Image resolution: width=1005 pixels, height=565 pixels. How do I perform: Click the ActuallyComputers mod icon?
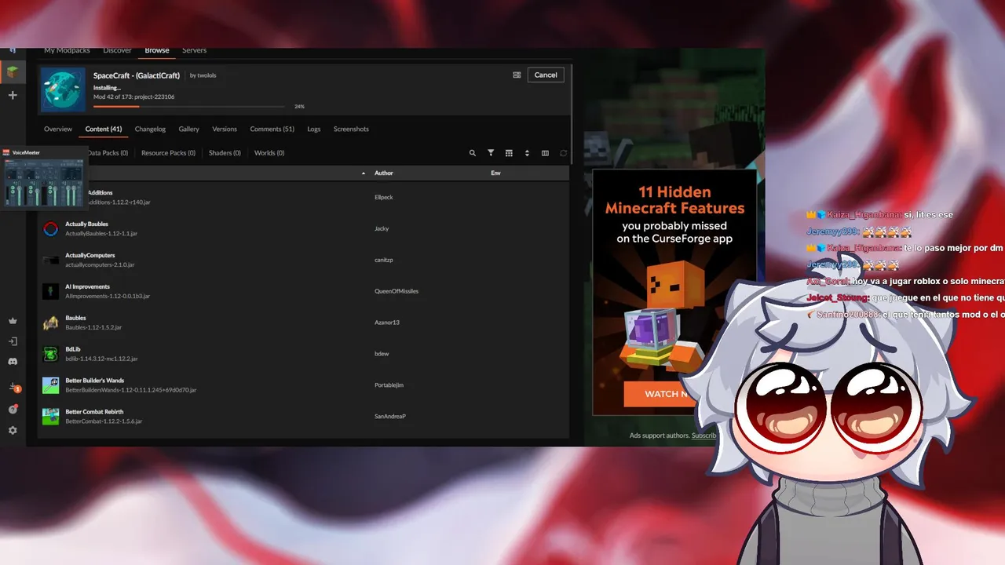(50, 260)
